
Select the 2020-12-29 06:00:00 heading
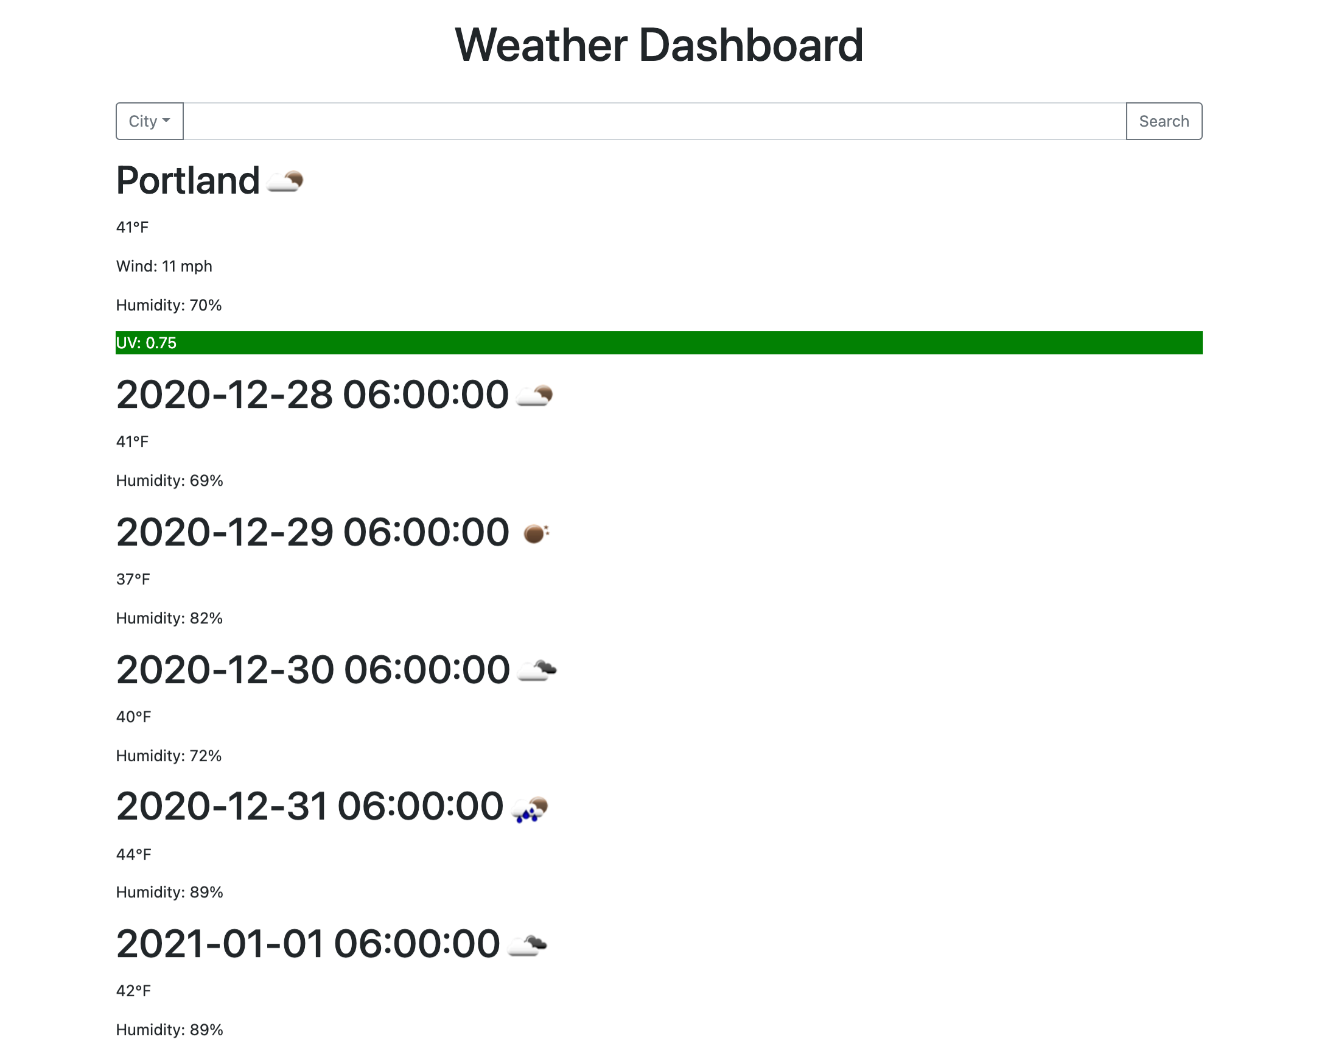(x=313, y=533)
